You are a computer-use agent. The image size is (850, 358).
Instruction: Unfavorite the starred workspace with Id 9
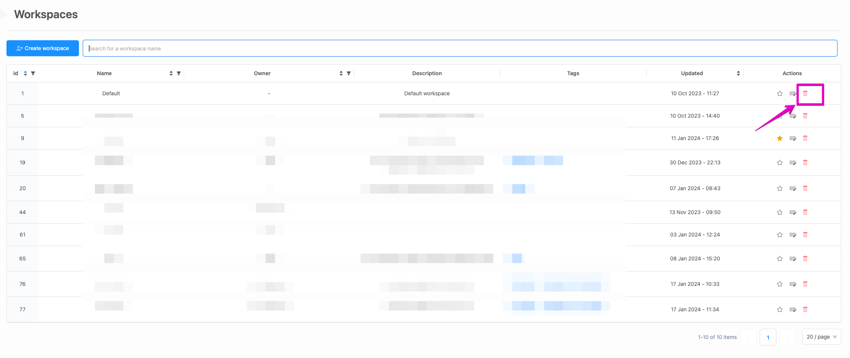coord(780,138)
